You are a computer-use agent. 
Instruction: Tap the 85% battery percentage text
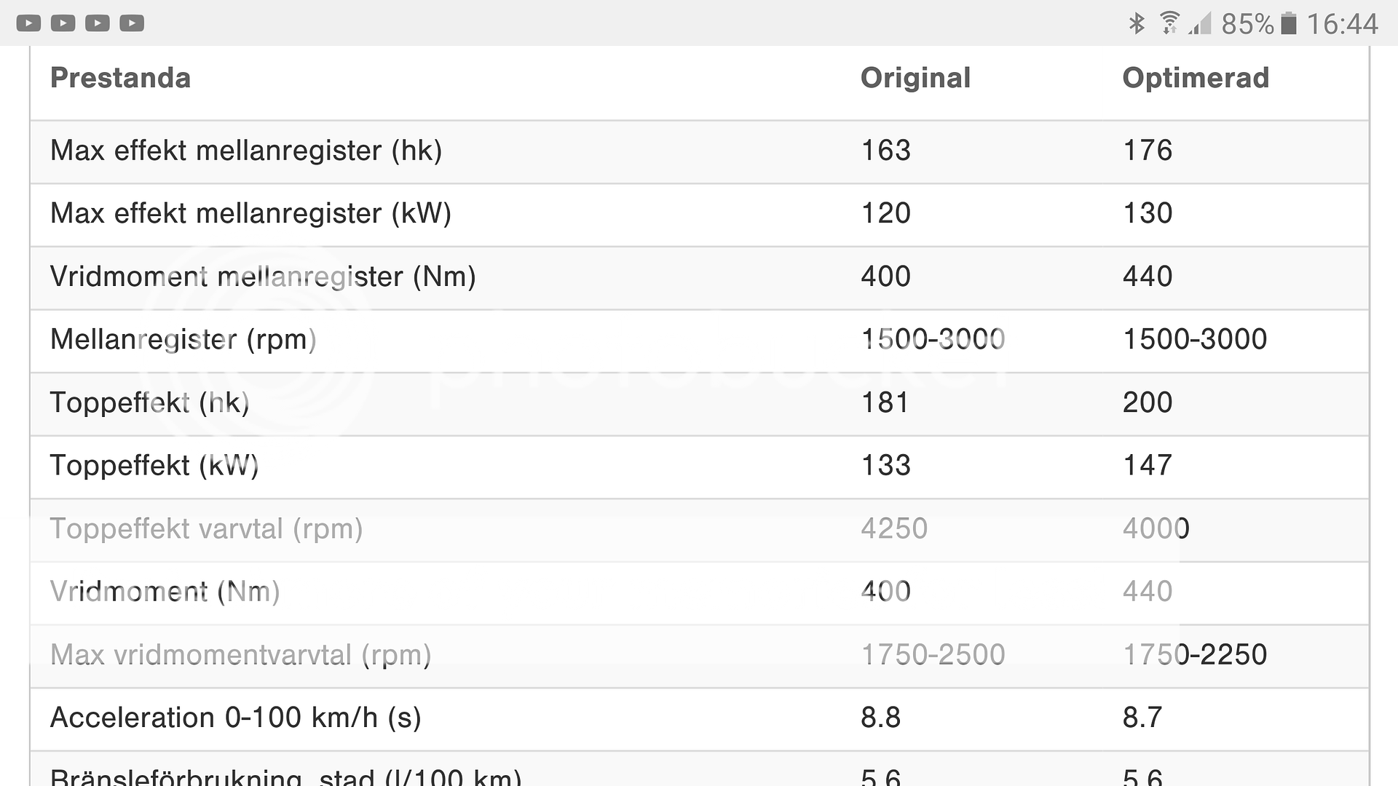coord(1247,24)
